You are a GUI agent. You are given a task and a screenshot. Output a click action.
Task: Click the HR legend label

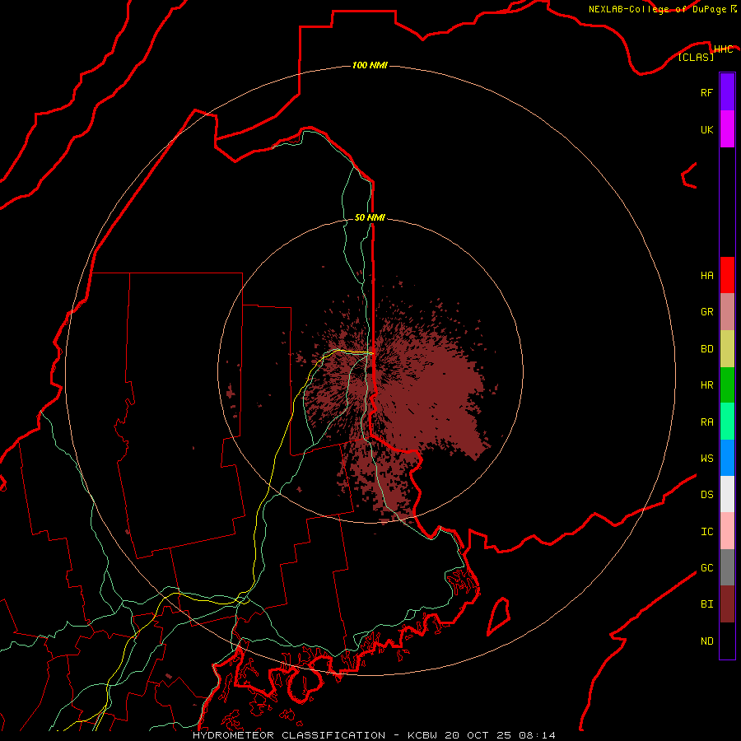[706, 385]
